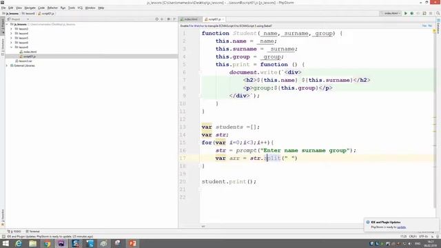The image size is (441, 248).
Task: Switch to PhpStorm taskbar icon
Action: tap(61, 243)
